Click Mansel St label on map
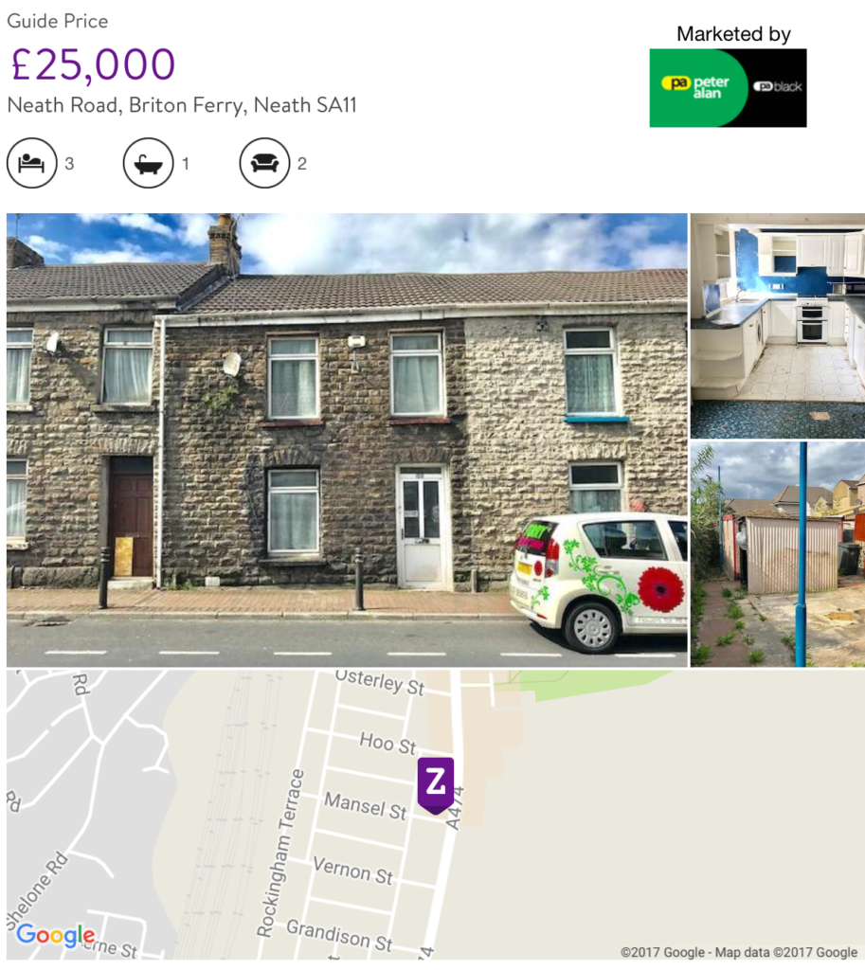This screenshot has height=970, width=865. [x=366, y=806]
